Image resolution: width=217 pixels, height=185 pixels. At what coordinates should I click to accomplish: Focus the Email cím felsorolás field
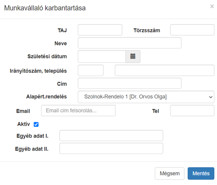(78, 110)
